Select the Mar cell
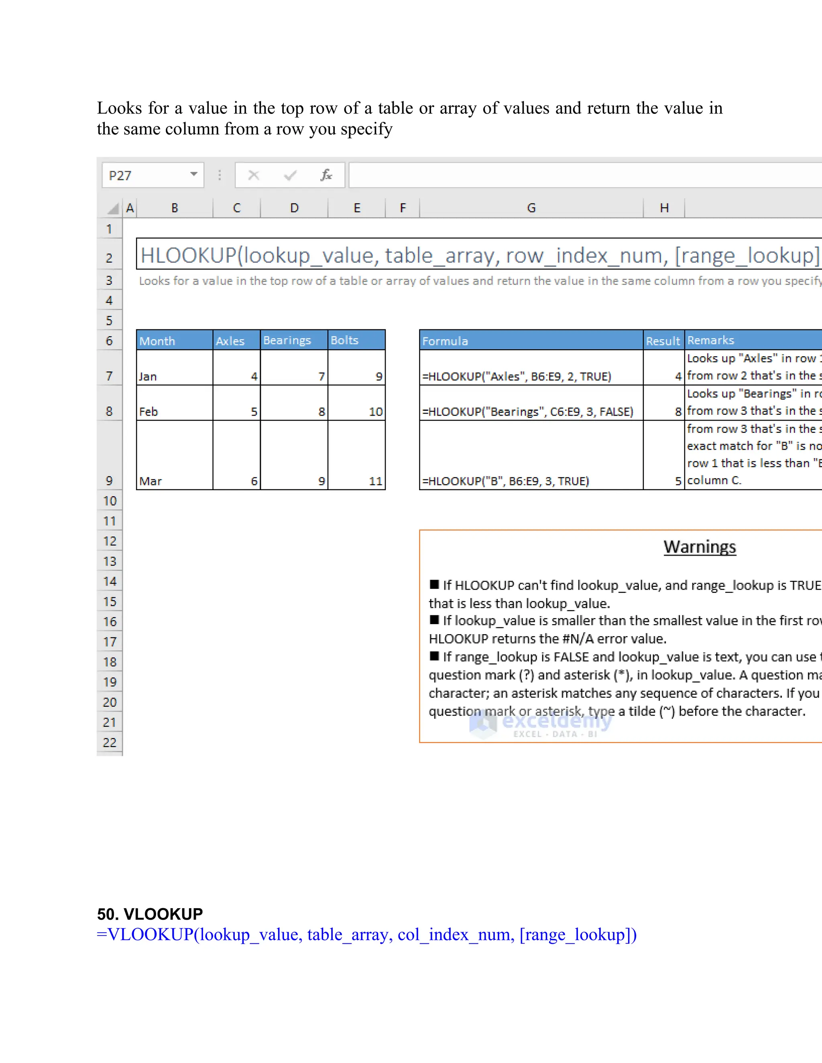 174,455
